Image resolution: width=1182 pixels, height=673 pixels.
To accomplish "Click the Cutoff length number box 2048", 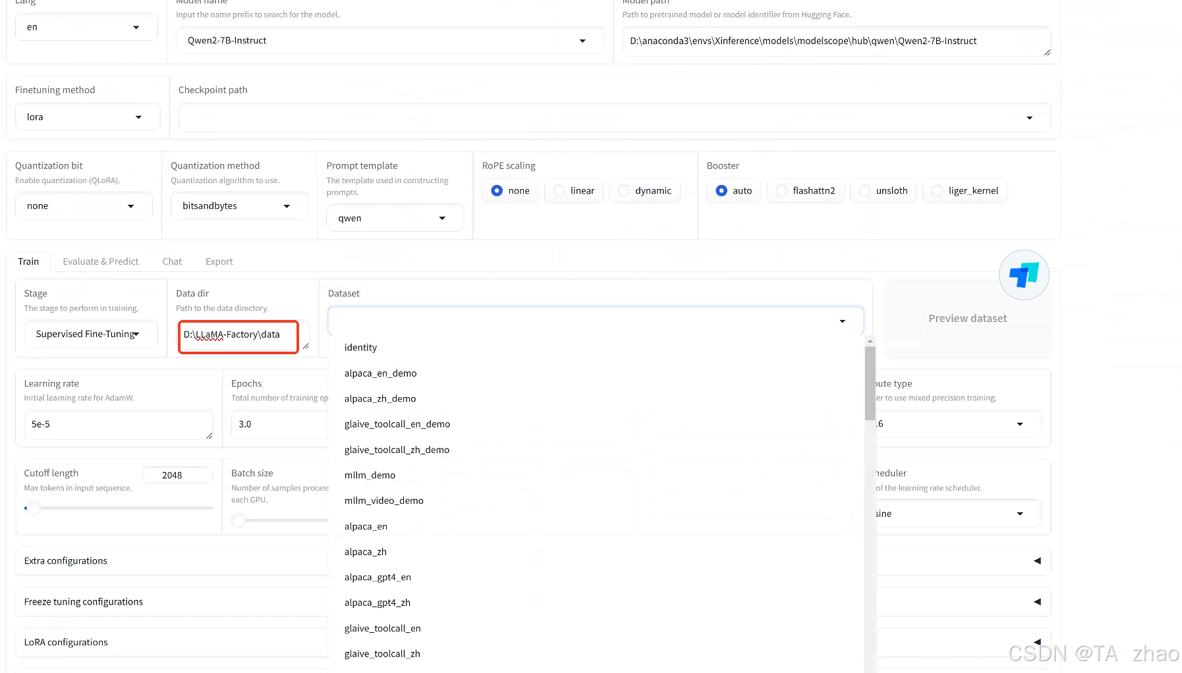I will pos(177,475).
